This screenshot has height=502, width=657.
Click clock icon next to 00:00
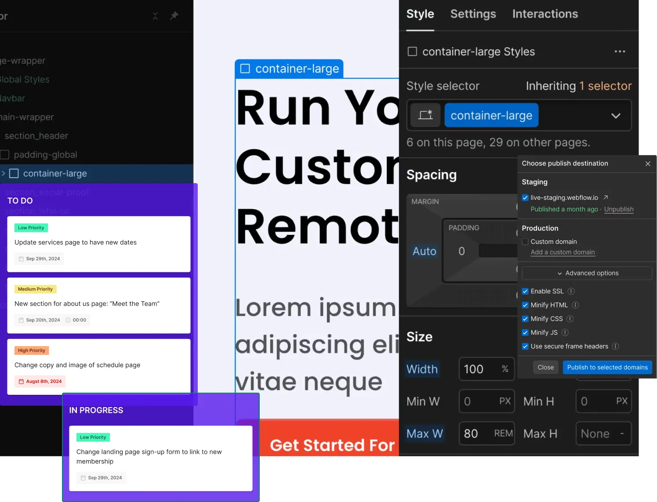[x=68, y=320]
